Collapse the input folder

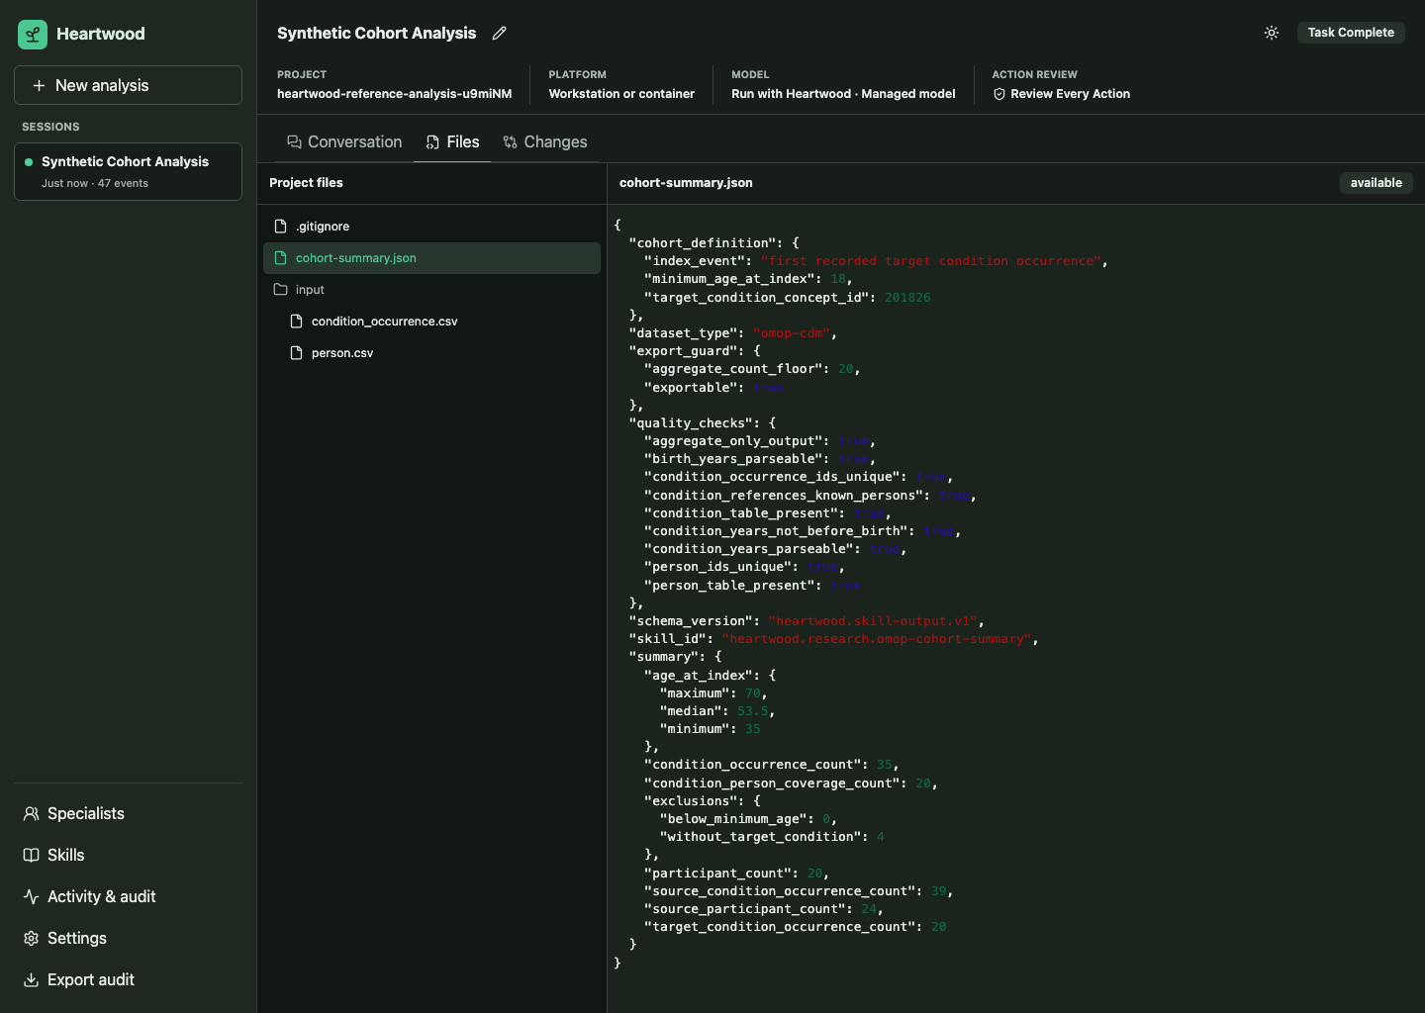(x=431, y=290)
